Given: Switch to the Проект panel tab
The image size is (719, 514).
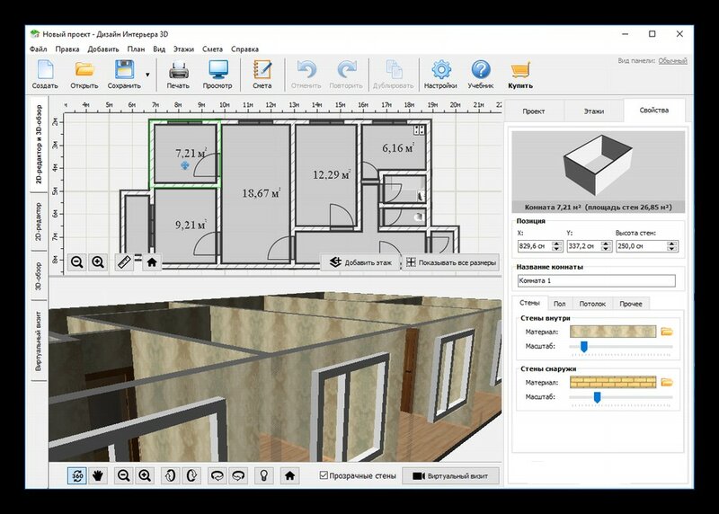Looking at the screenshot, I should (x=534, y=111).
